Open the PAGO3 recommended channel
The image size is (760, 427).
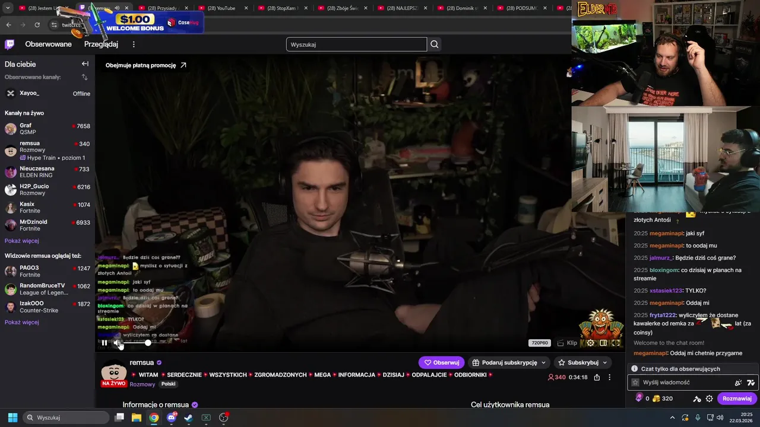point(47,271)
